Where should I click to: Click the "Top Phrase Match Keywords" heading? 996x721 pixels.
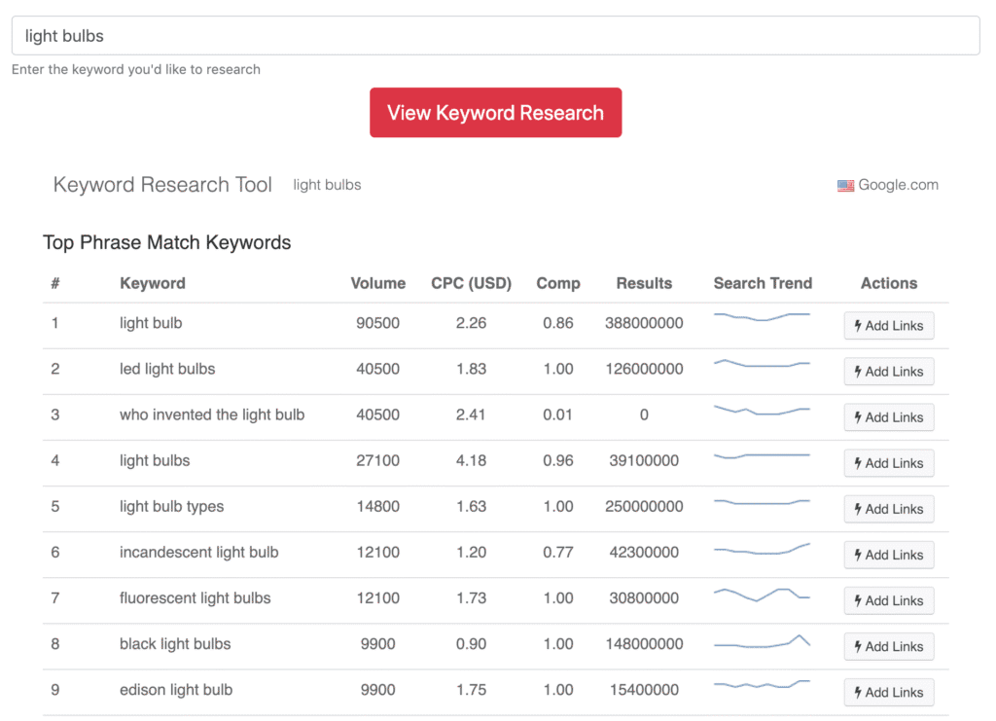[166, 242]
